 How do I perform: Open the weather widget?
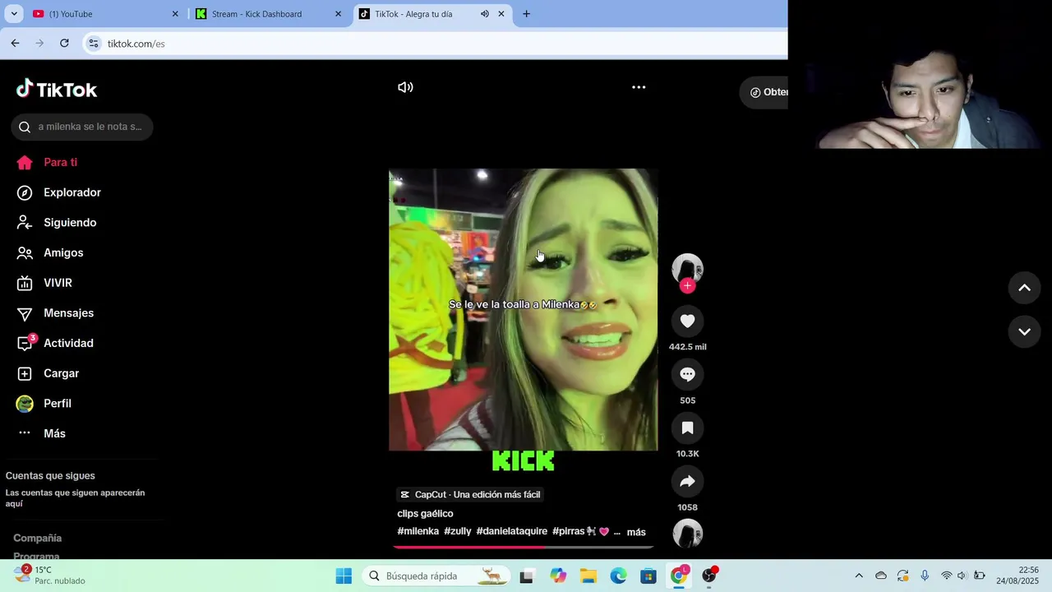[51, 576]
